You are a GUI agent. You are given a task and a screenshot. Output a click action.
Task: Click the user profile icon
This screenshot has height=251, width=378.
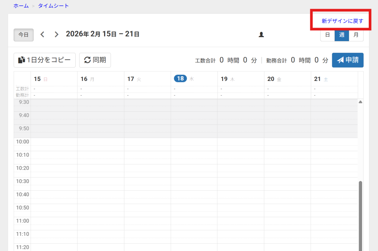tap(261, 34)
